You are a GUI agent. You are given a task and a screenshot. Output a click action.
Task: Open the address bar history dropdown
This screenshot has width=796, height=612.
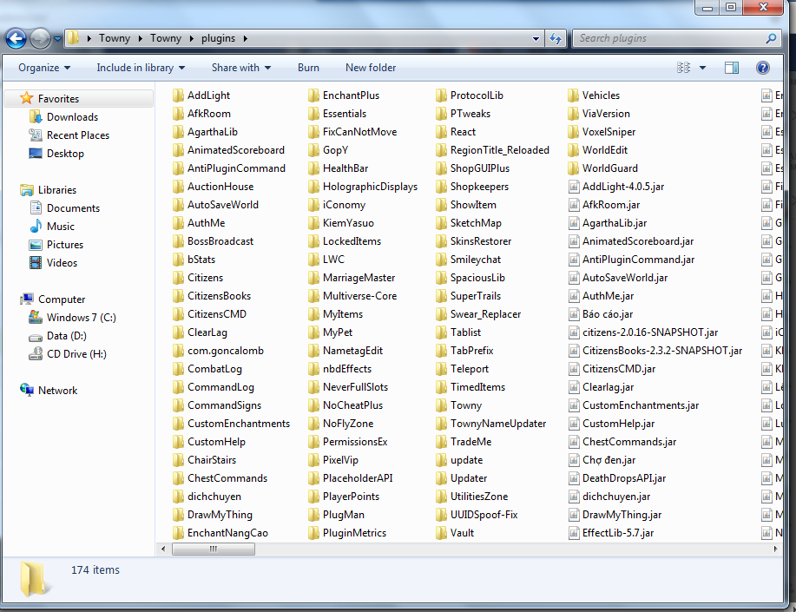tap(536, 38)
